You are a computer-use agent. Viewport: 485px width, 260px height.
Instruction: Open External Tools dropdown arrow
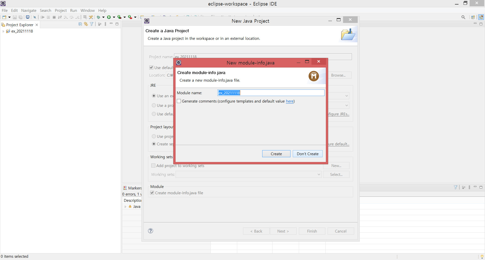[x=135, y=17]
